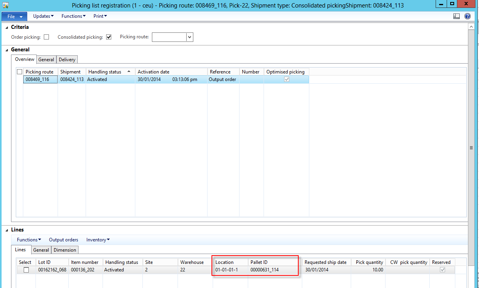Collapse the General section triangle
479x288 pixels.
[x=6, y=50]
